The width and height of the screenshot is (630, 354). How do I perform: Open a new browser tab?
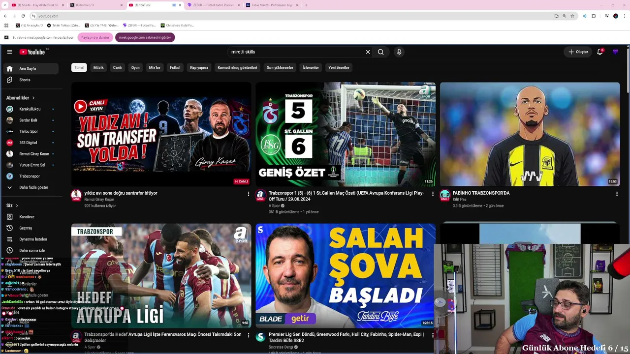coord(306,5)
